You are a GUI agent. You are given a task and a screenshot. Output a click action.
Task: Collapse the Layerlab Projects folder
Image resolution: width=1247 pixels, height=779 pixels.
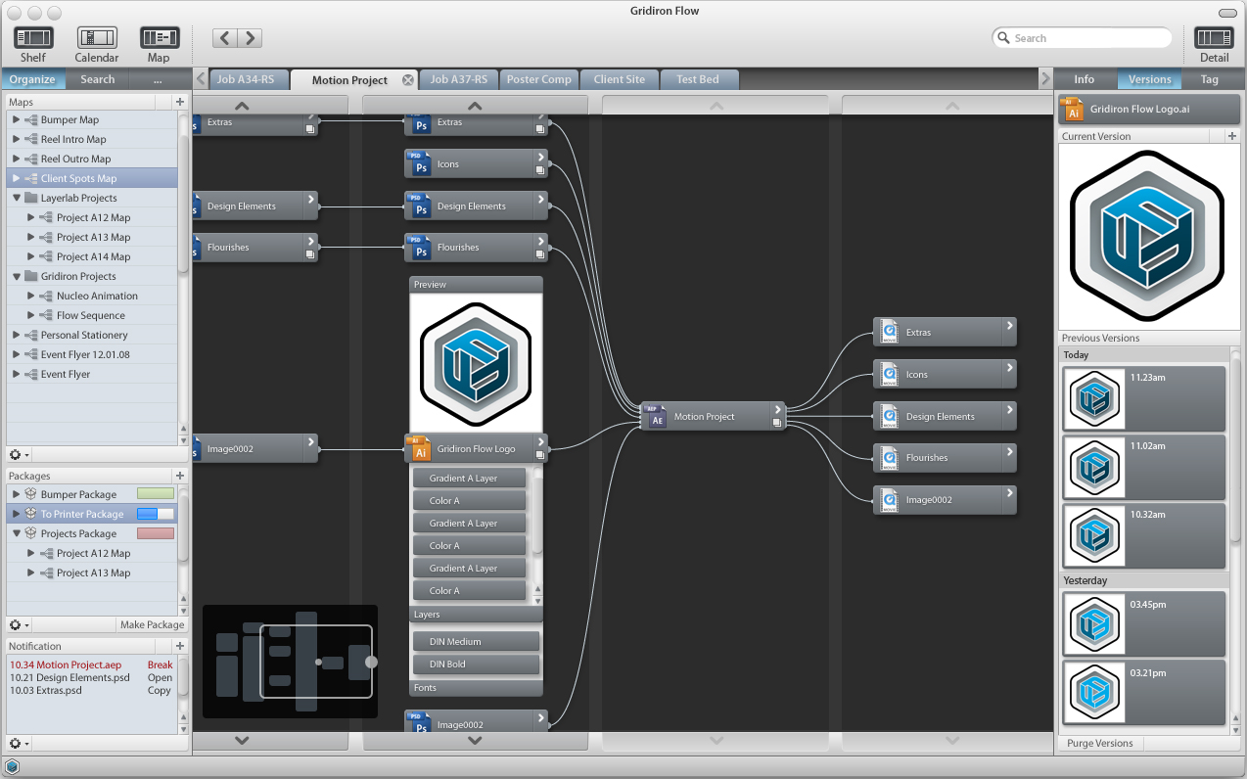pos(17,198)
